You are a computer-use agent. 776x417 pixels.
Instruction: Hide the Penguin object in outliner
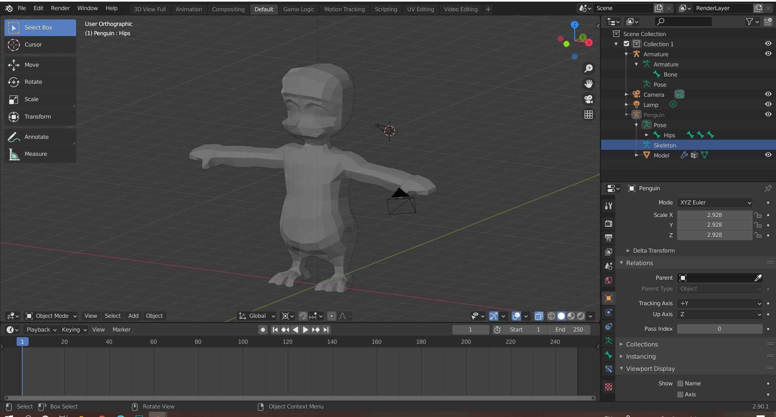click(x=768, y=115)
